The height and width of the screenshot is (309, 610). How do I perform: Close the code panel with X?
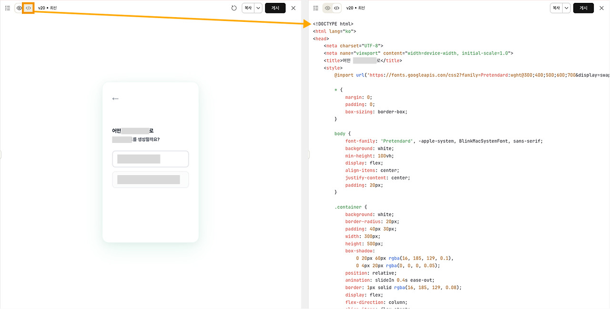click(x=601, y=8)
